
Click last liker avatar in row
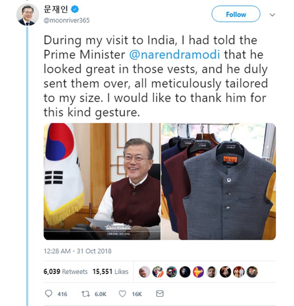(x=252, y=272)
